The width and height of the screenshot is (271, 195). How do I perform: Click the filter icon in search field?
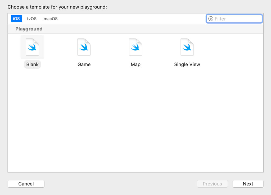(211, 19)
